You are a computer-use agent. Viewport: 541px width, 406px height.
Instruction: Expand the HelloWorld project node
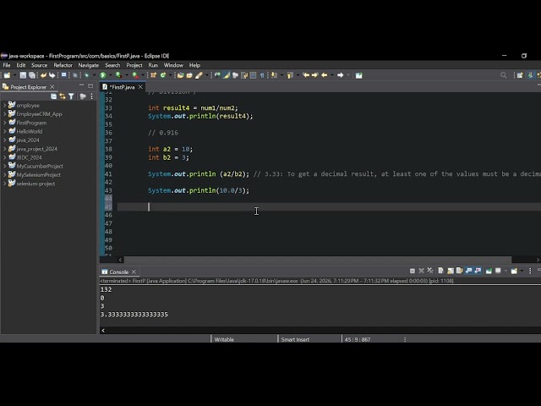click(5, 131)
